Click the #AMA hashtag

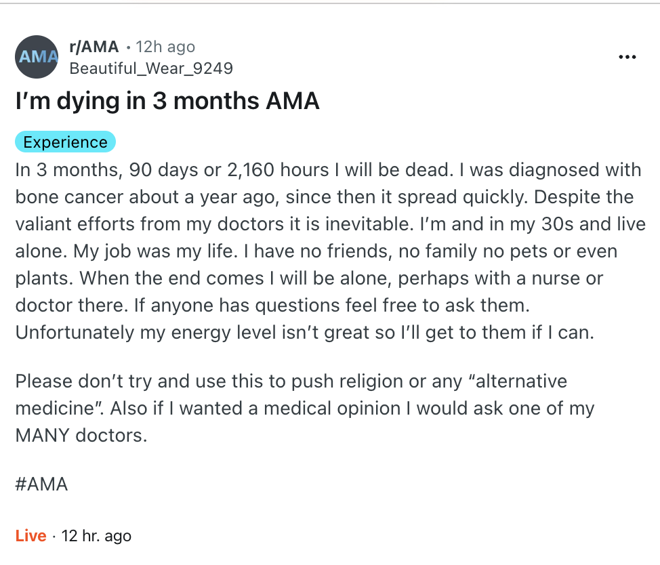[x=41, y=484]
